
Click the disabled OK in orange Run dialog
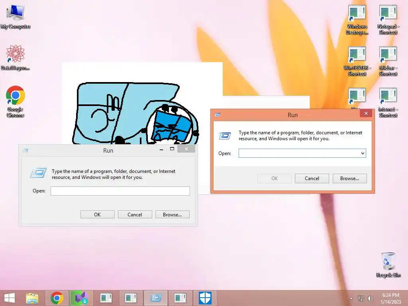[x=275, y=178]
